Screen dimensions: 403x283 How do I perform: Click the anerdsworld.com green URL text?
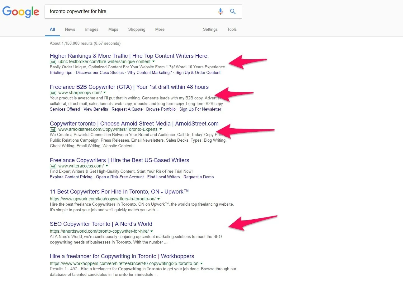[x=99, y=231]
